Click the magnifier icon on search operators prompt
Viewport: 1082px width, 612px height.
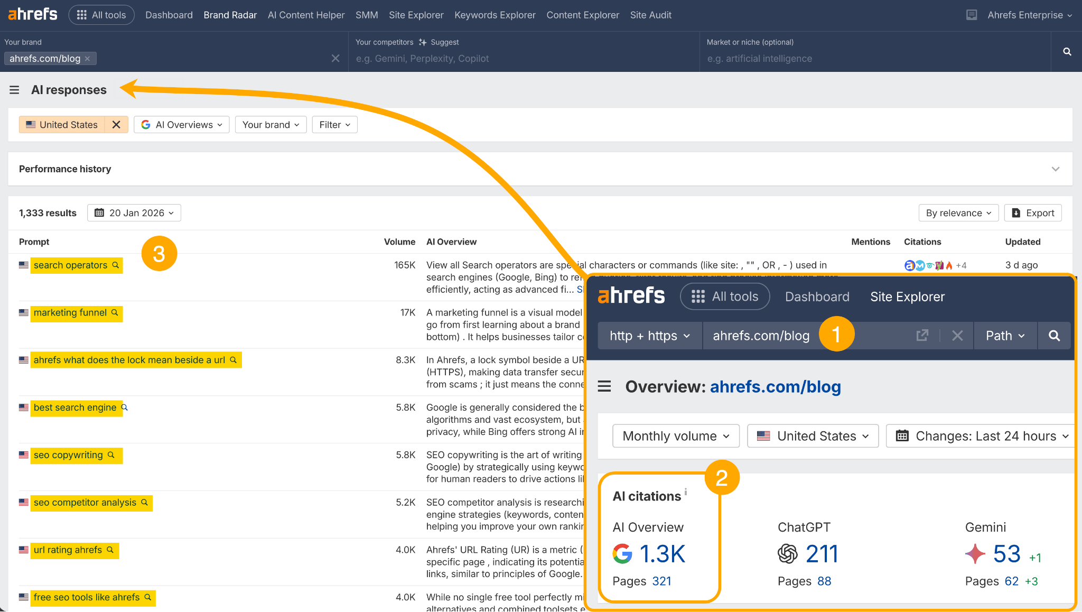pyautogui.click(x=115, y=265)
